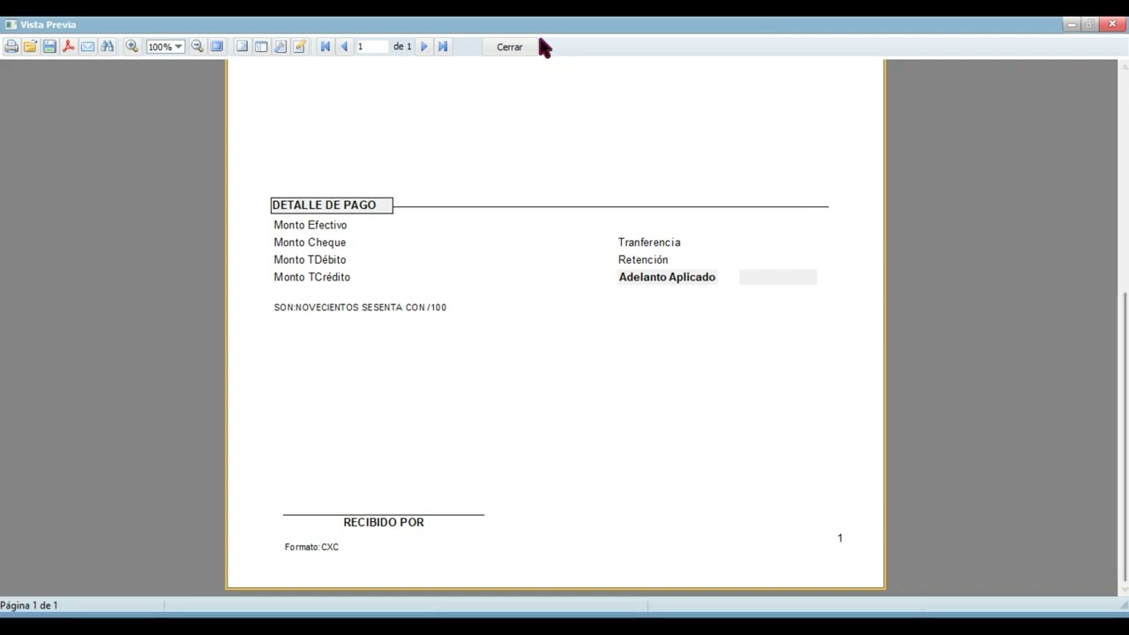
Task: Click the Formato:CXC footer text
Action: 311,548
